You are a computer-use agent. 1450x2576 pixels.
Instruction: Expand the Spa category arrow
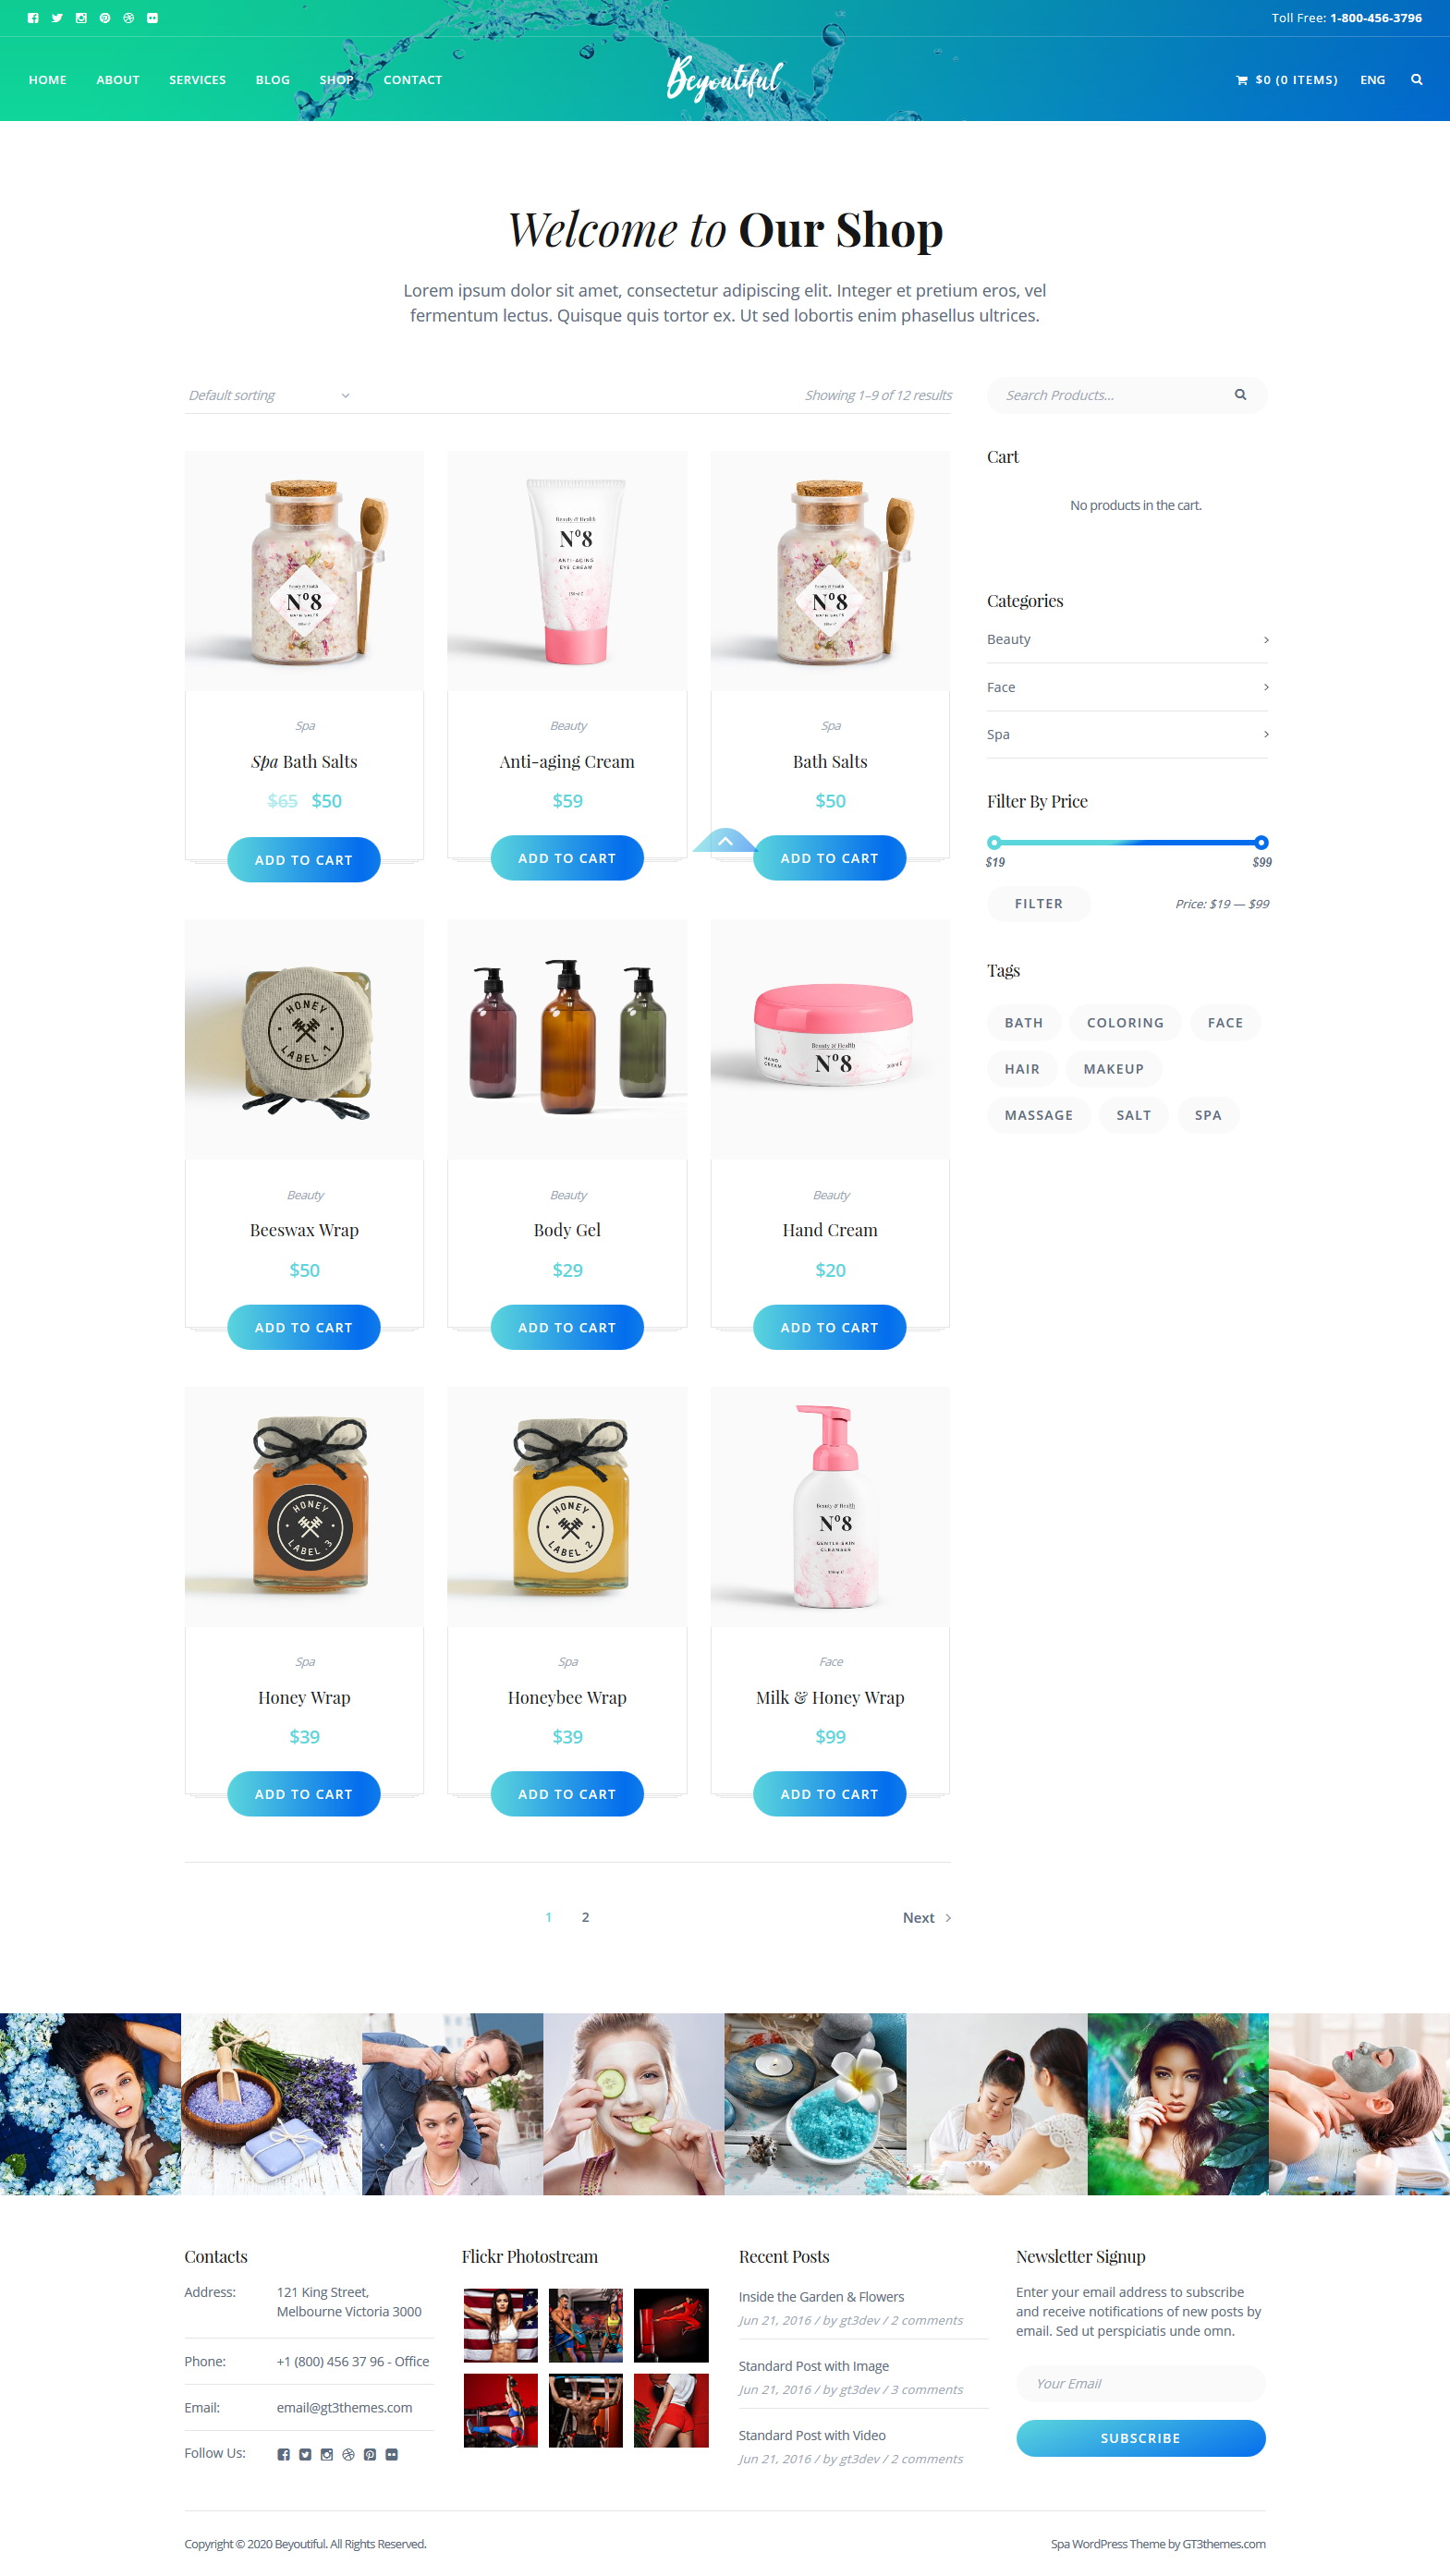pyautogui.click(x=1266, y=734)
